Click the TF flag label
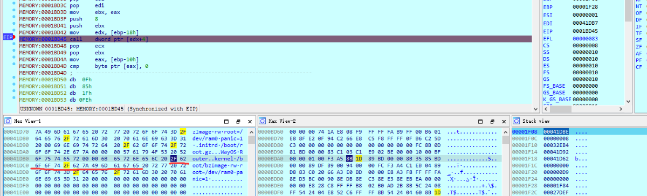 (639, 33)
